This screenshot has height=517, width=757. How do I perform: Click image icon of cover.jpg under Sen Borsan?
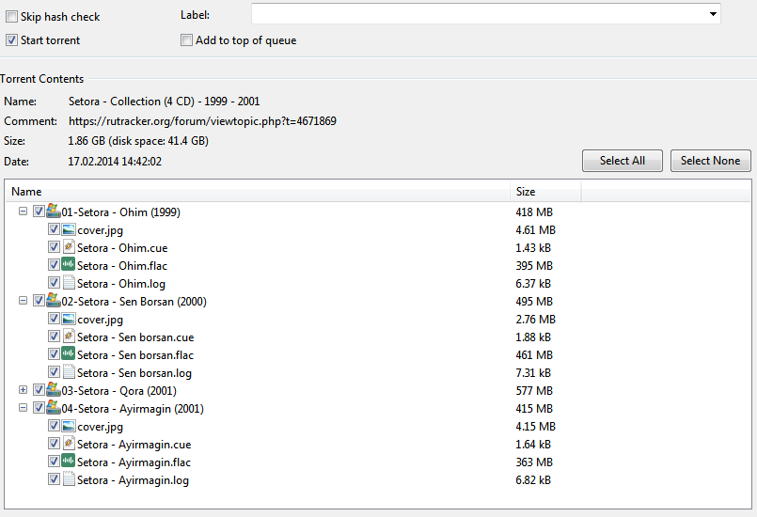coord(69,319)
